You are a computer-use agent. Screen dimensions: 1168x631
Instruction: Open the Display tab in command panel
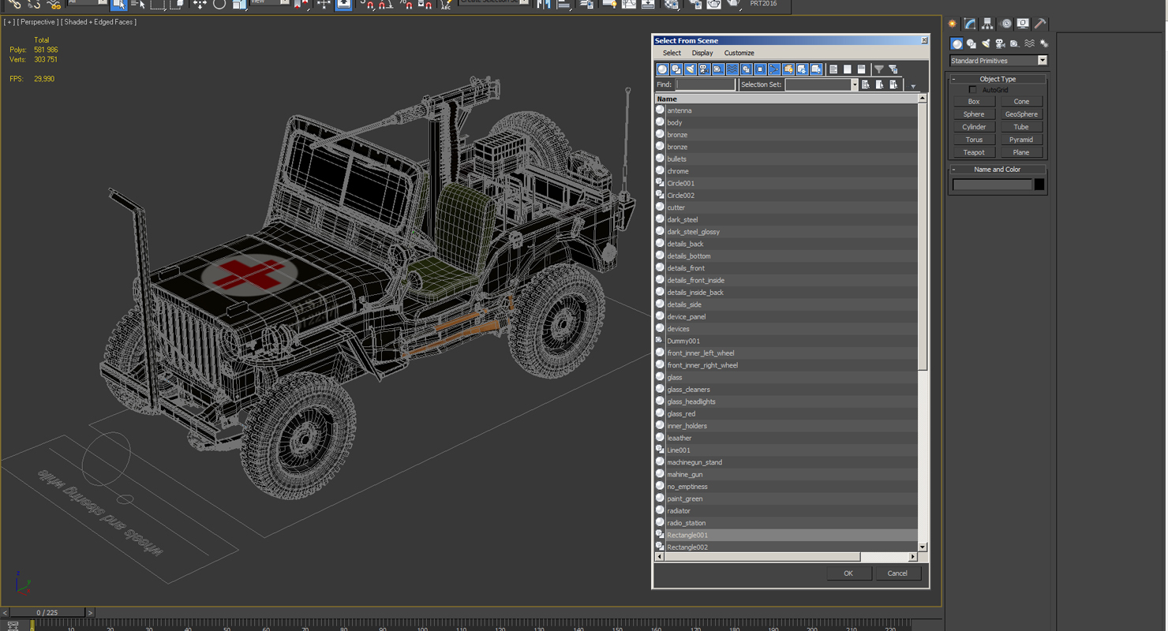click(1023, 24)
